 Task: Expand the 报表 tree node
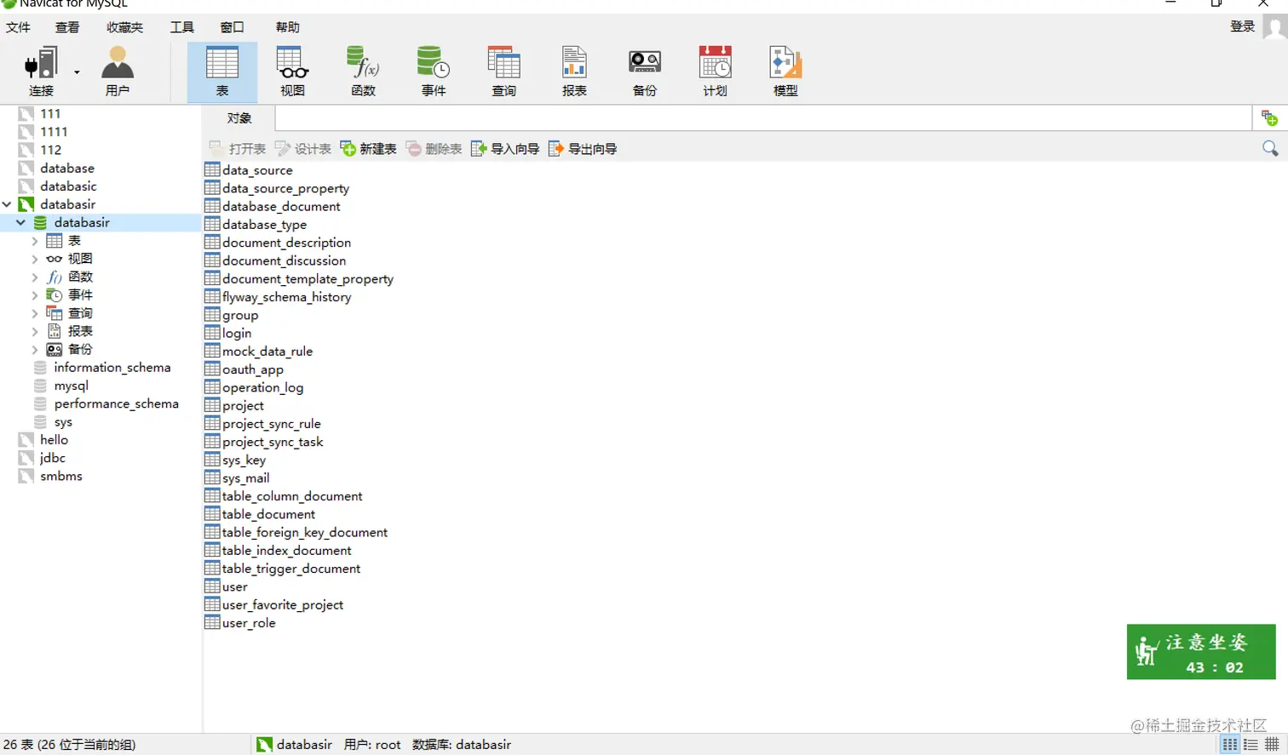35,331
